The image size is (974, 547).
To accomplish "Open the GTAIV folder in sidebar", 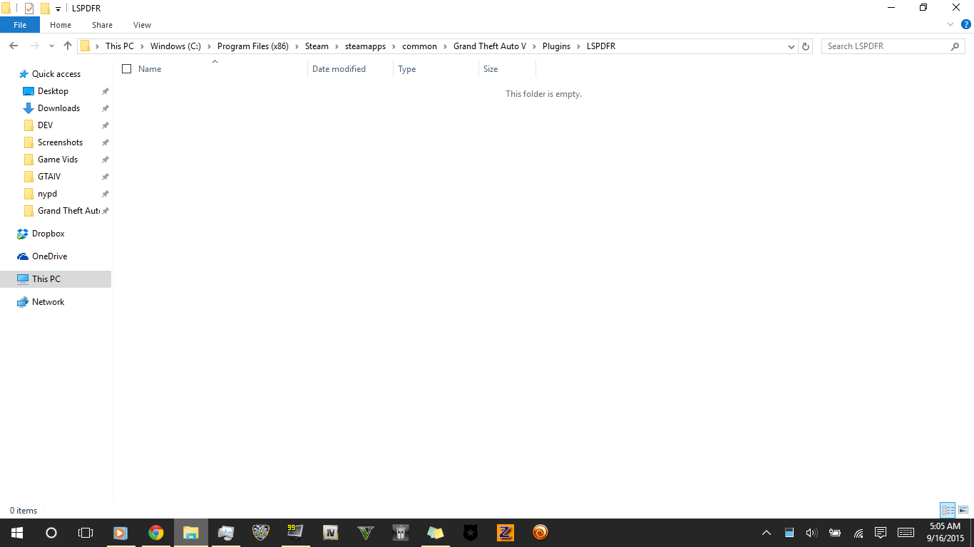I will (49, 177).
